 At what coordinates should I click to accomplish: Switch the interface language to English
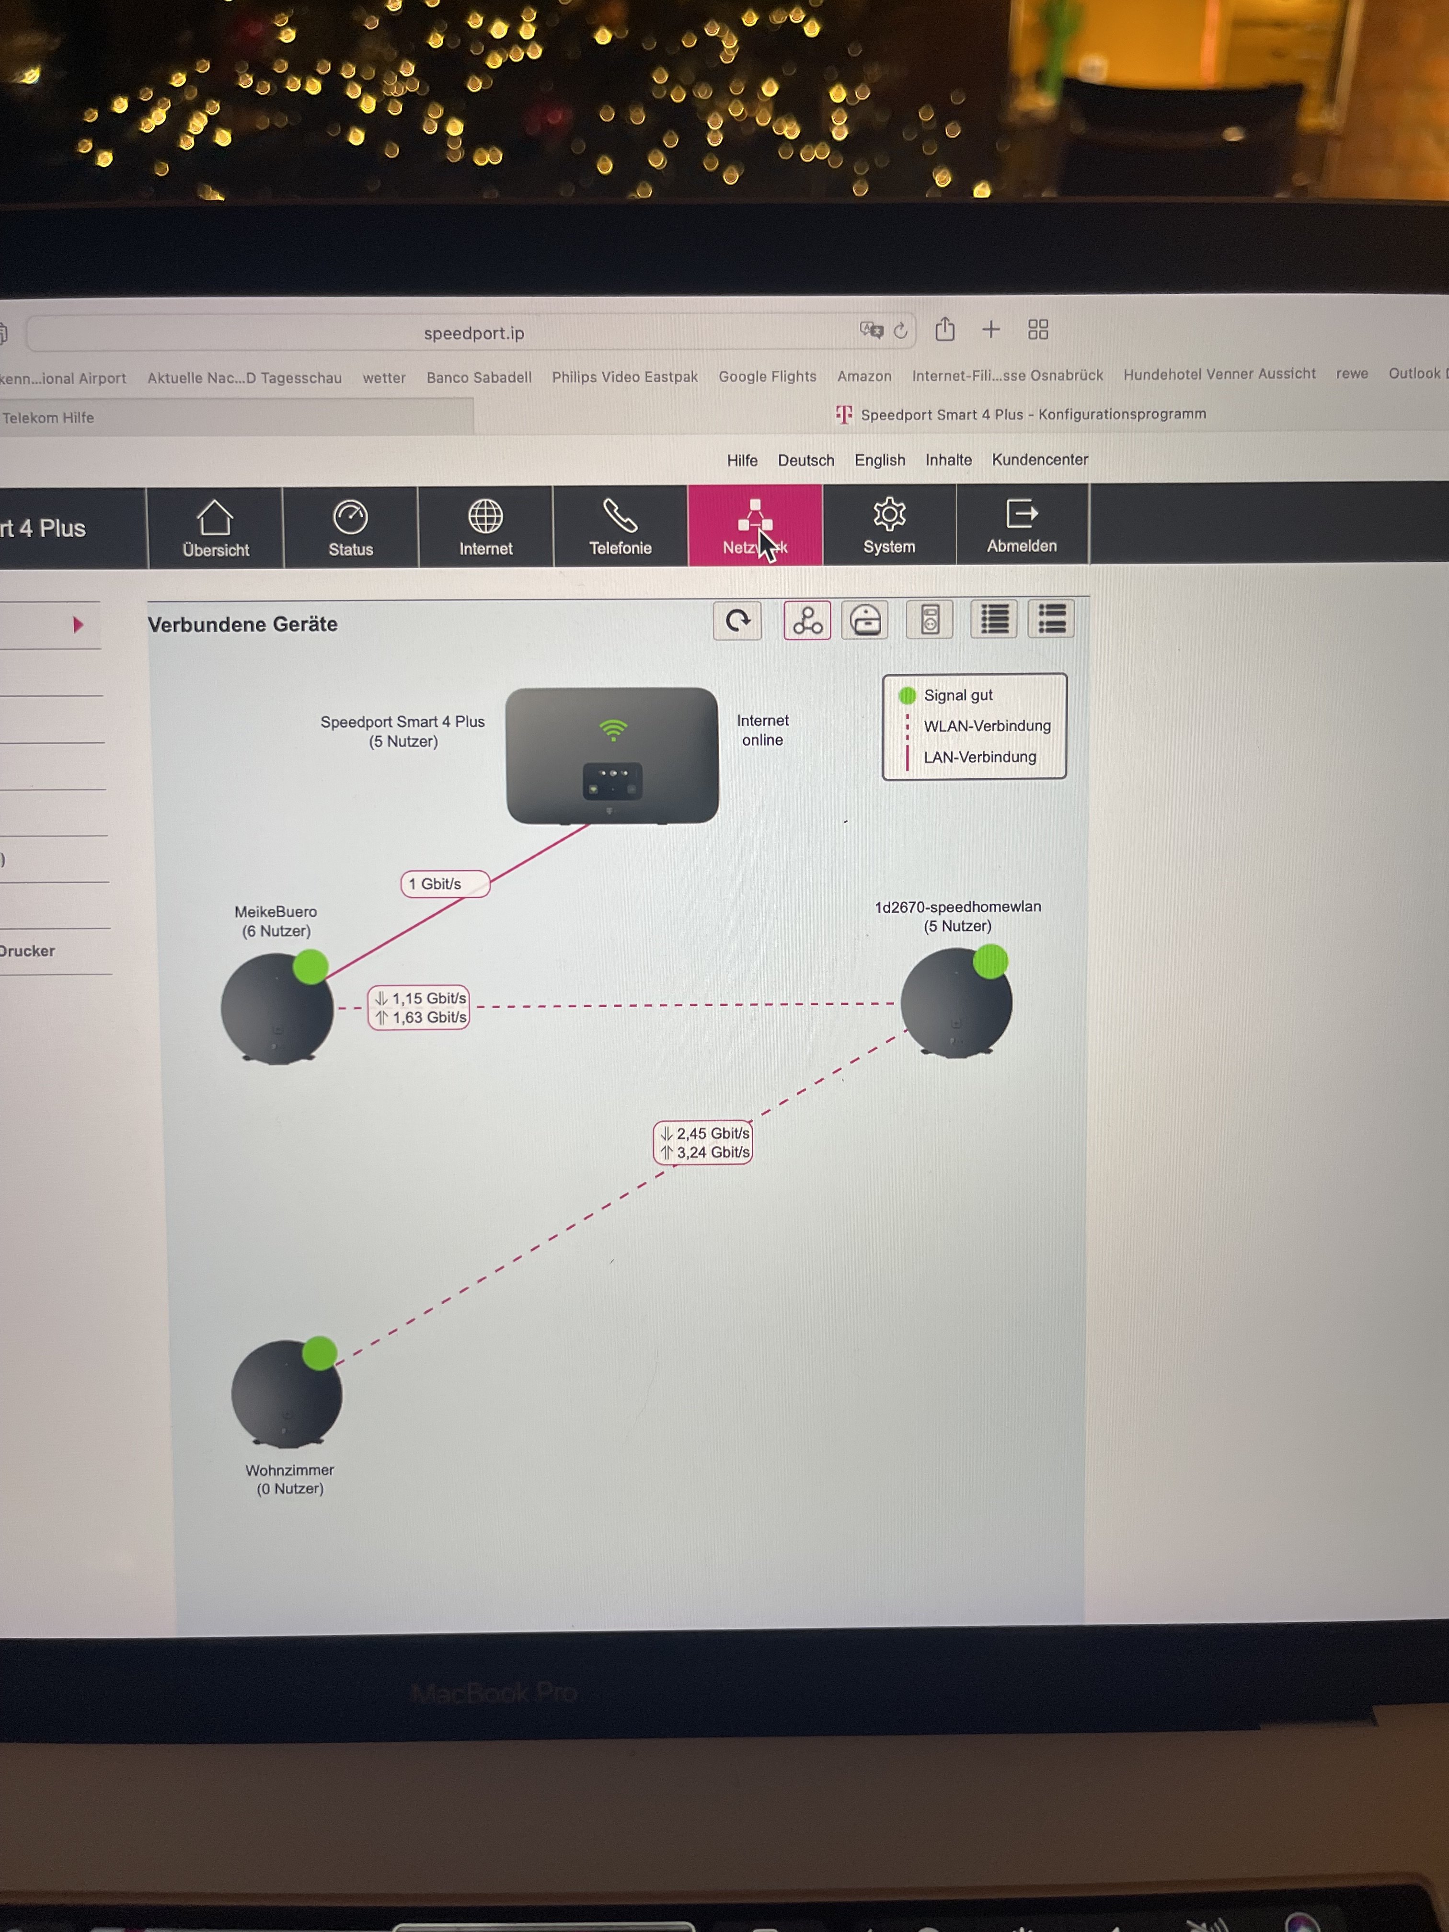click(880, 460)
